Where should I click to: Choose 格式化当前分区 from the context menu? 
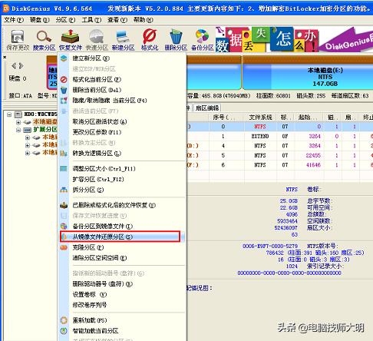pyautogui.click(x=122, y=79)
